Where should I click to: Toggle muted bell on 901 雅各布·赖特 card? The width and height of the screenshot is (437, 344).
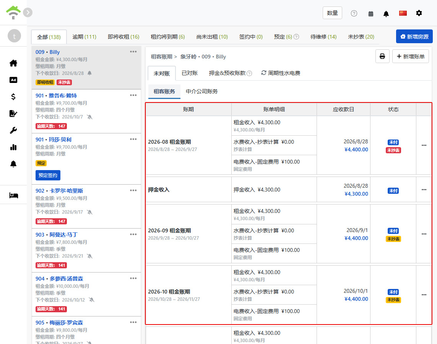(x=89, y=117)
